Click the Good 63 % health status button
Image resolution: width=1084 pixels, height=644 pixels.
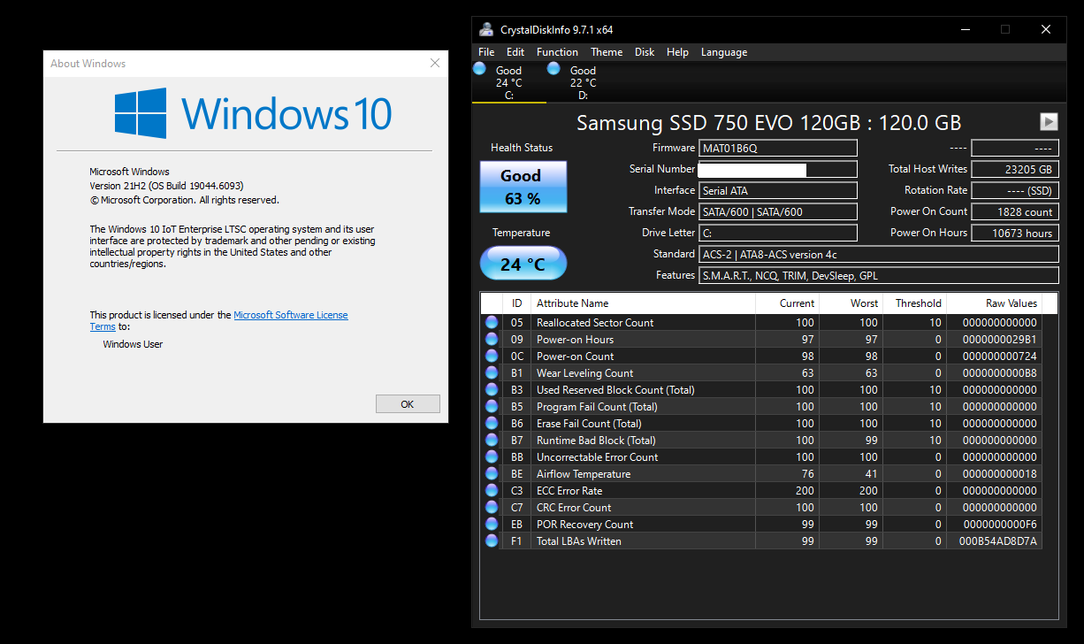pyautogui.click(x=523, y=187)
